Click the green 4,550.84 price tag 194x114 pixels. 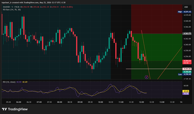tap(187, 72)
